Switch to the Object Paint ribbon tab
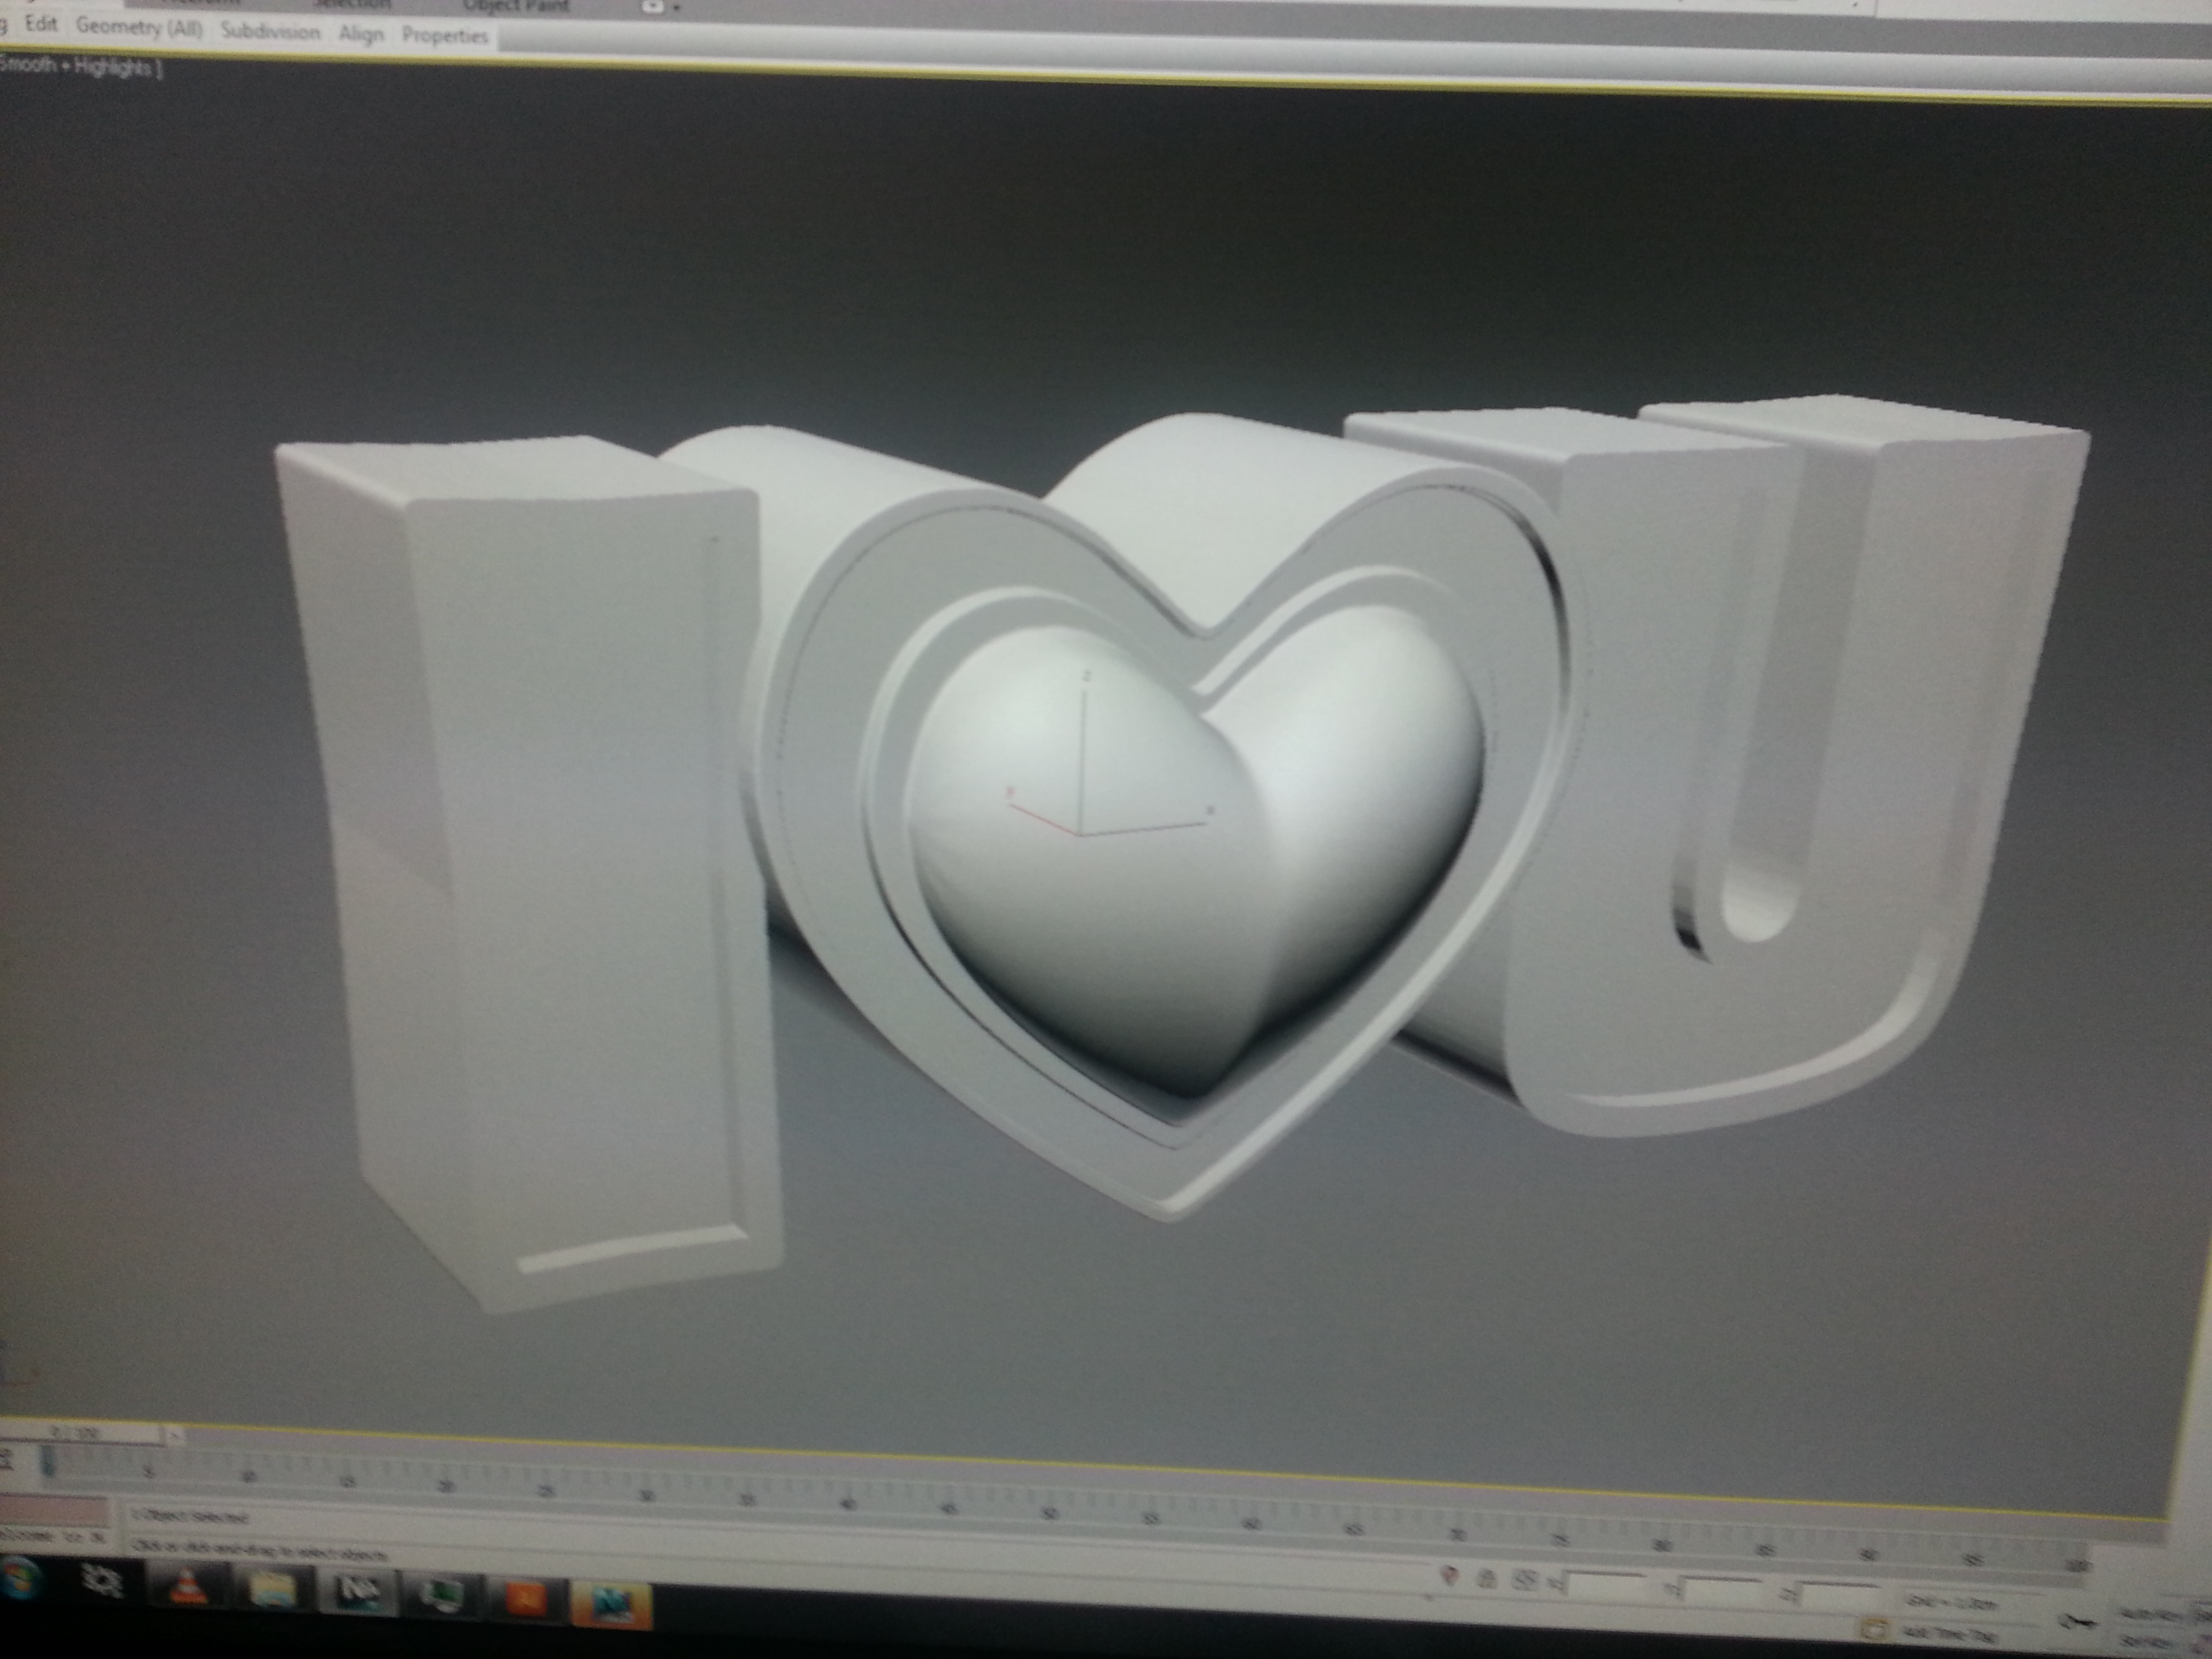 pyautogui.click(x=516, y=6)
